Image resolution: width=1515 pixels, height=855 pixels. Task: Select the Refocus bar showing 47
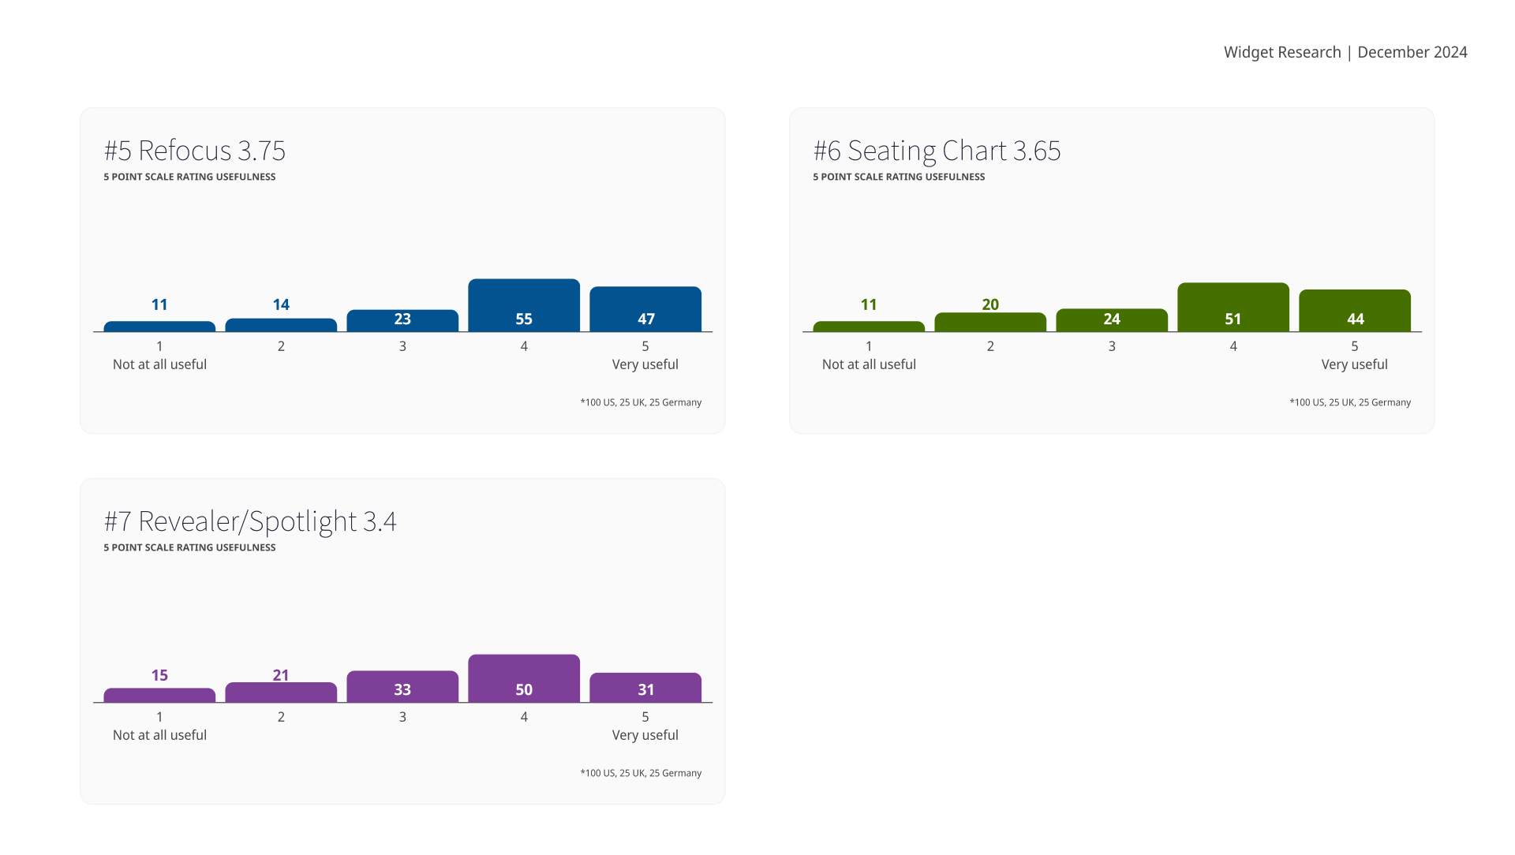pyautogui.click(x=645, y=309)
